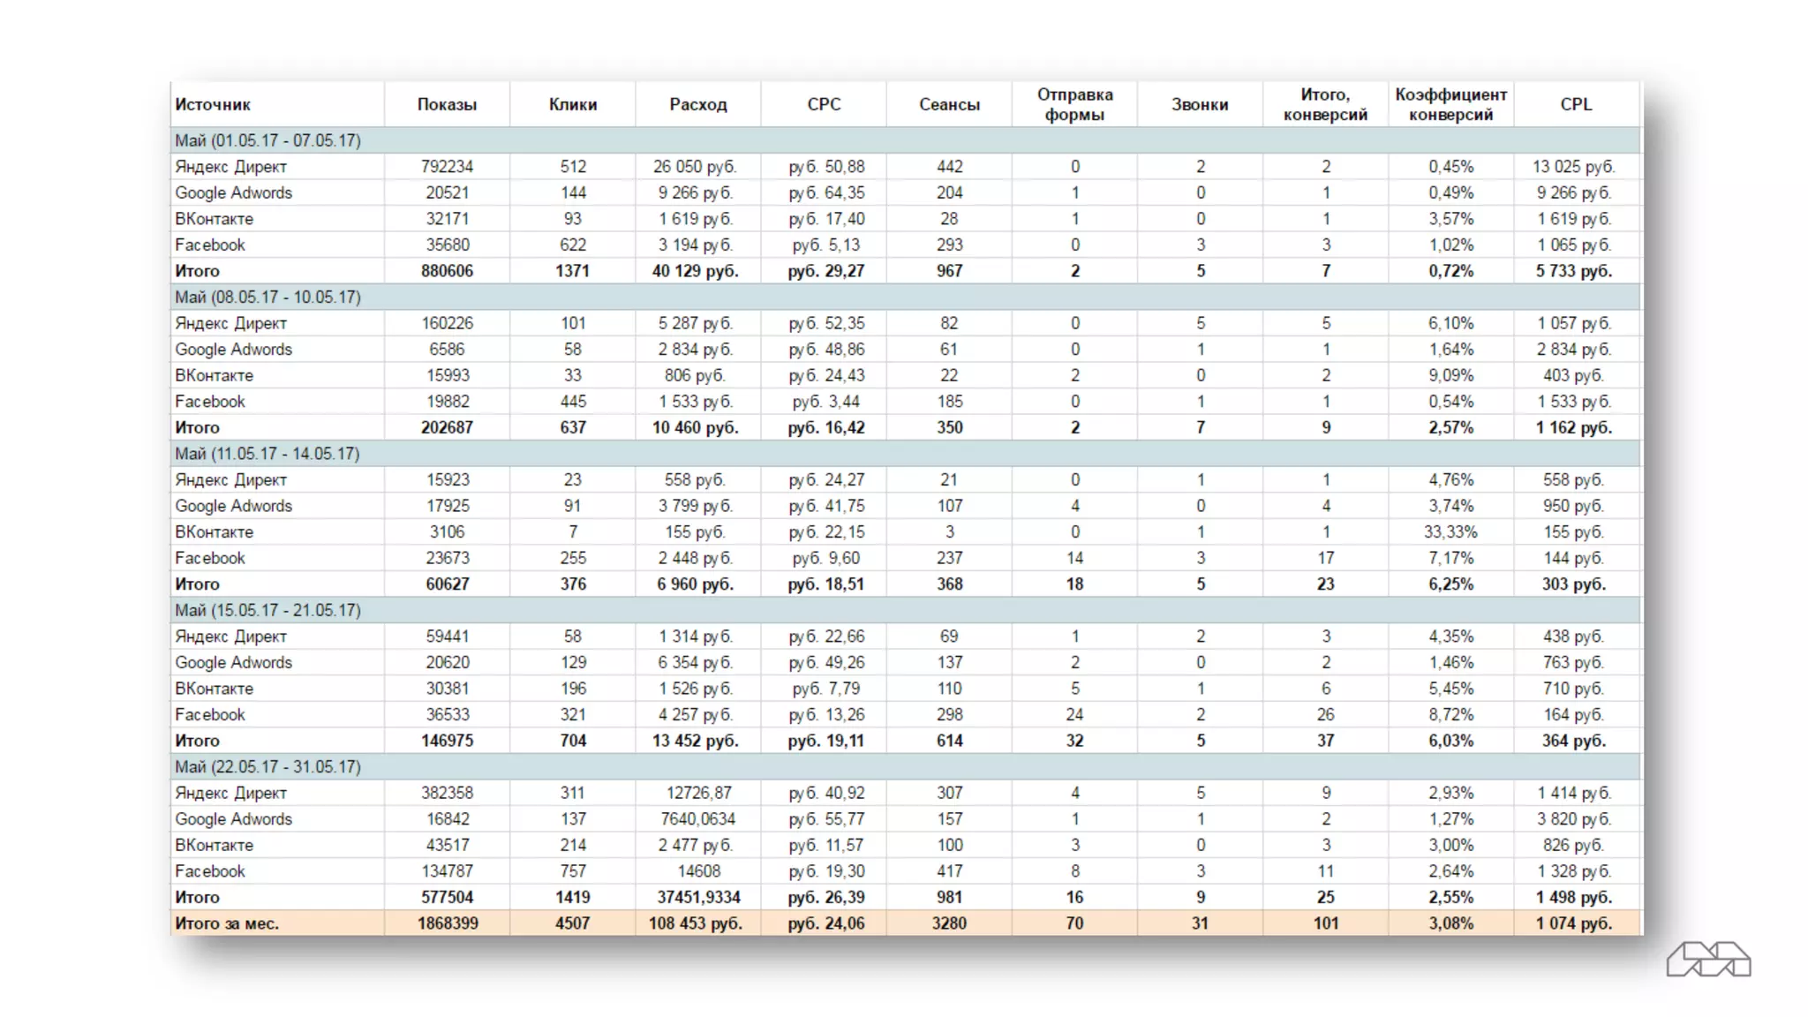
Task: Click the logo icon in bottom-right corner
Action: pyautogui.click(x=1708, y=960)
